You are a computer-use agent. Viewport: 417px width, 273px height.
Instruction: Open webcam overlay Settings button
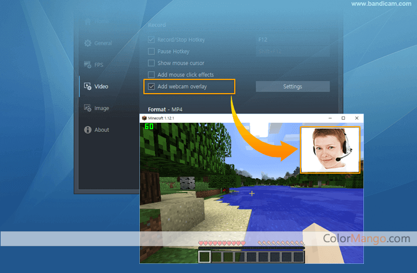292,87
